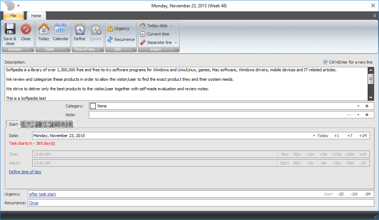The width and height of the screenshot is (379, 220).
Task: Click the Today date shortcut button
Action: (323, 136)
